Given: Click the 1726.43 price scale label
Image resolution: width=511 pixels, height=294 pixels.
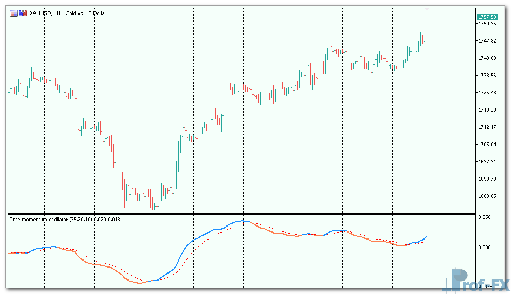Looking at the screenshot, I should (x=487, y=93).
